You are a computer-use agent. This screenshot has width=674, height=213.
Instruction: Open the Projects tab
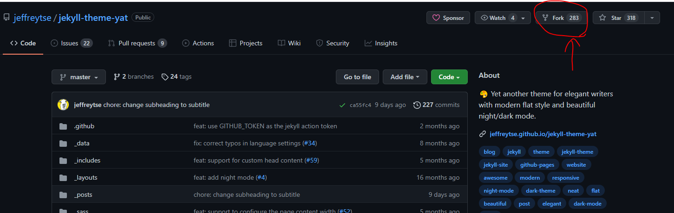click(x=245, y=43)
